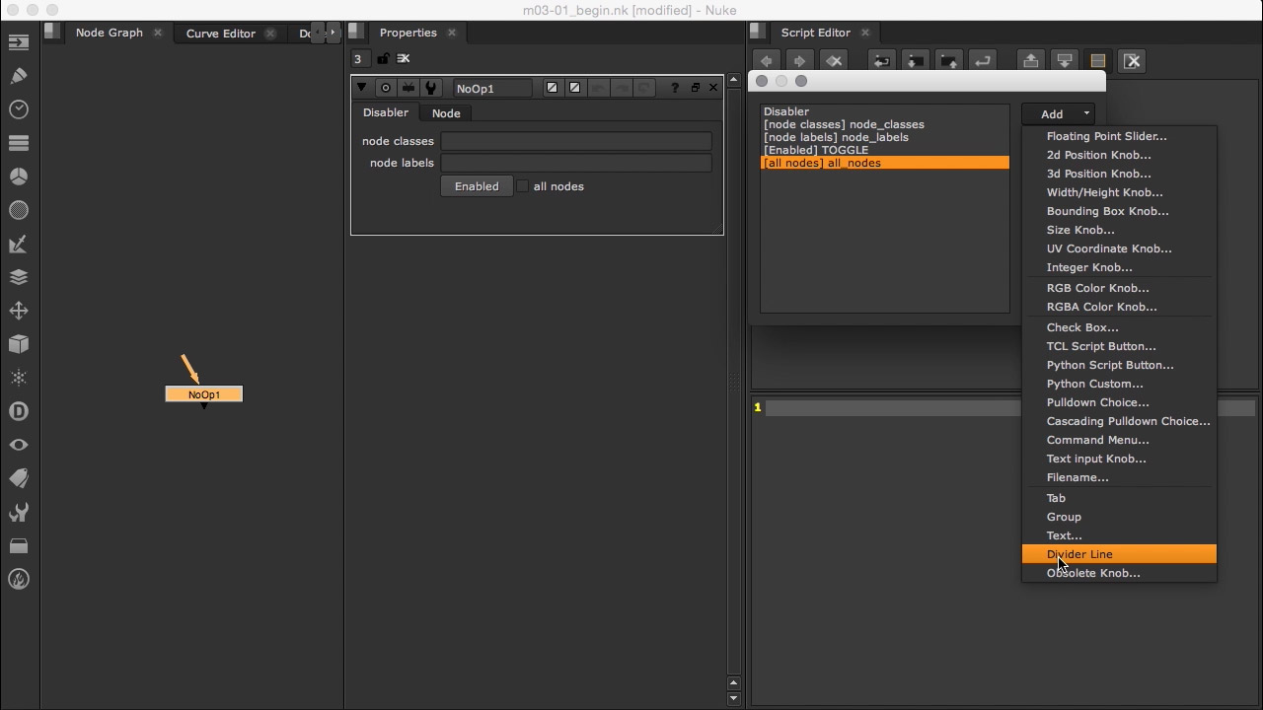1263x710 pixels.
Task: Open the Color nodes toolbar menu
Action: coord(19,177)
